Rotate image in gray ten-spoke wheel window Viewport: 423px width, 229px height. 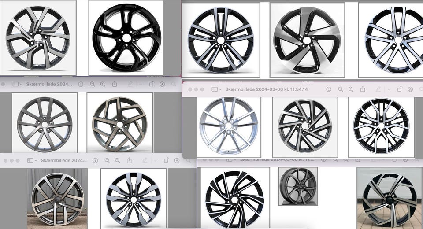tap(152, 84)
